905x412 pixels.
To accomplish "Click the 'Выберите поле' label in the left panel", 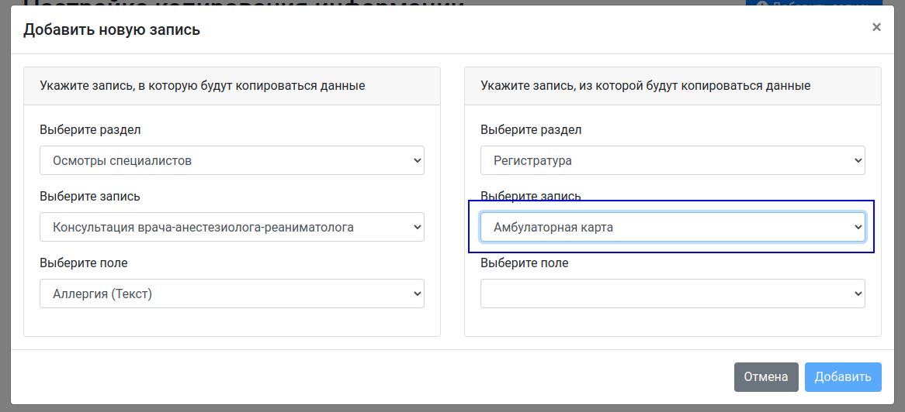I will click(x=84, y=263).
